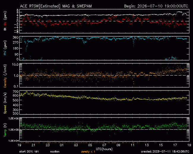Click the '01' hour tick label

tap(62, 145)
